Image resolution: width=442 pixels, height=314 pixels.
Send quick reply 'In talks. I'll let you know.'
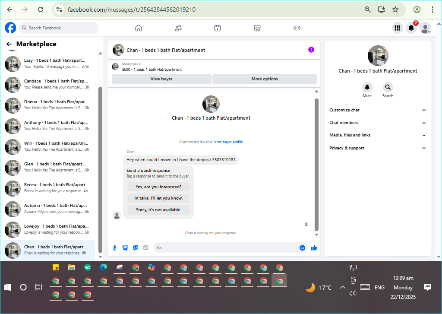pyautogui.click(x=158, y=198)
